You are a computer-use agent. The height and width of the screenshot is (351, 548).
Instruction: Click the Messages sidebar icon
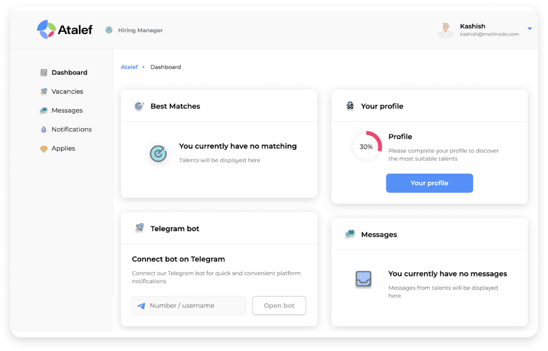[x=44, y=110]
